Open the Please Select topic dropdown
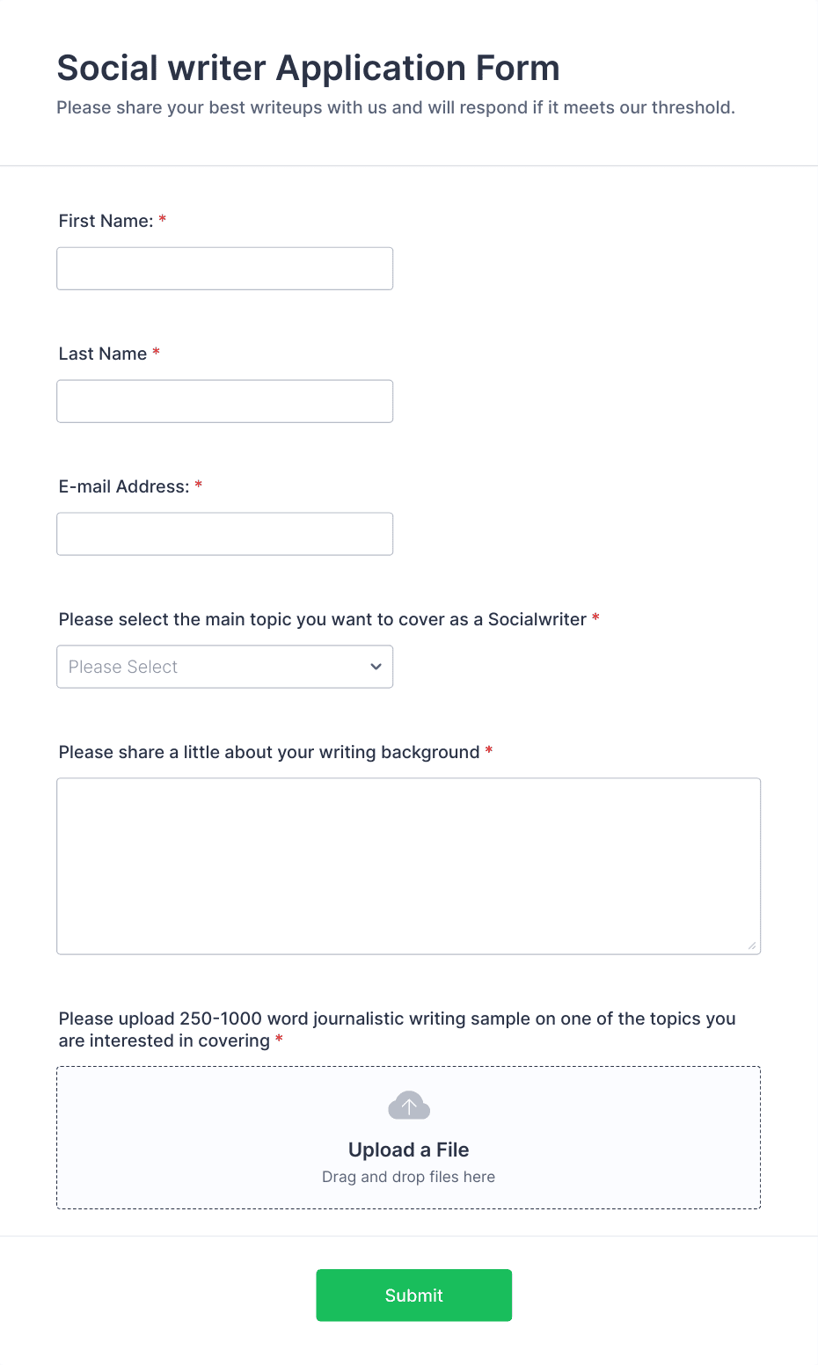 (x=224, y=667)
